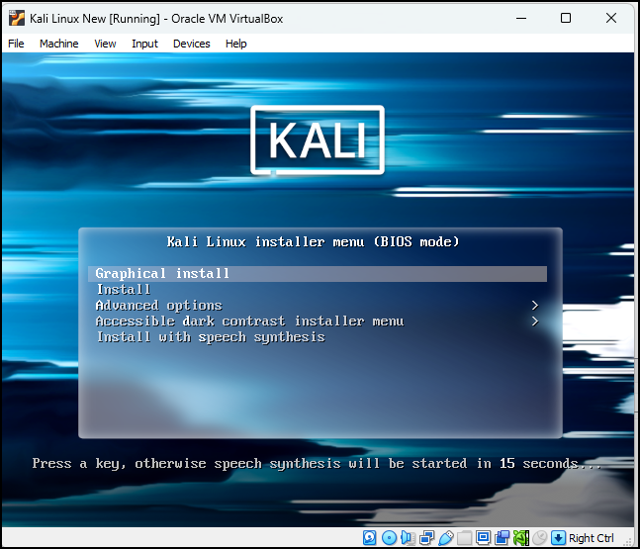The height and width of the screenshot is (549, 640).
Task: Click the display settings status icon
Action: pos(484,537)
